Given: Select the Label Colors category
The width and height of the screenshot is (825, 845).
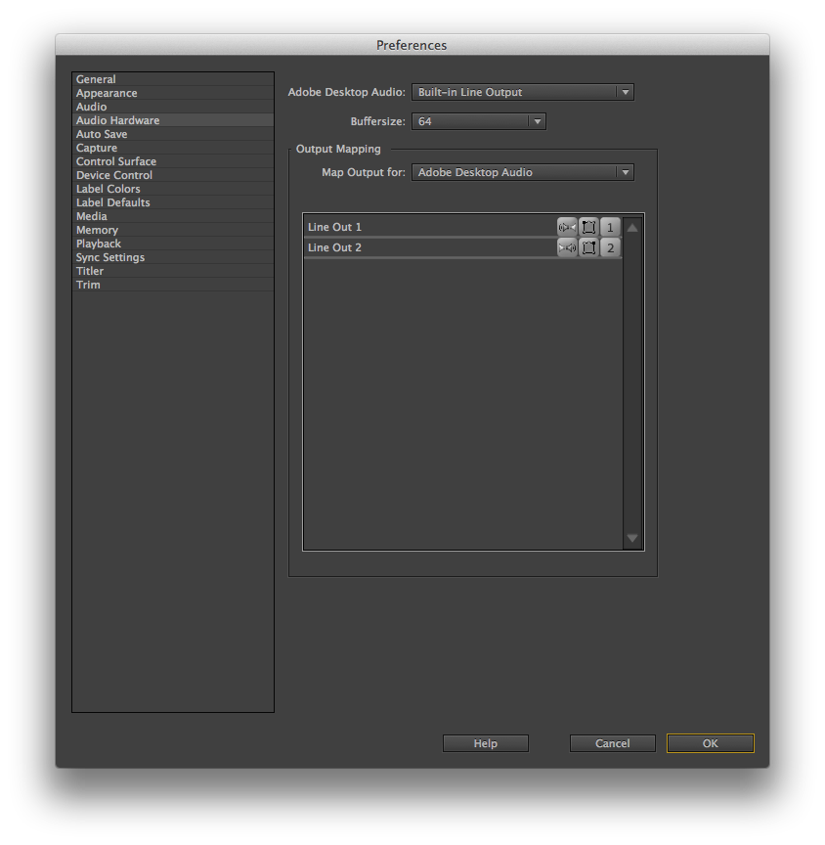Looking at the screenshot, I should (x=173, y=189).
